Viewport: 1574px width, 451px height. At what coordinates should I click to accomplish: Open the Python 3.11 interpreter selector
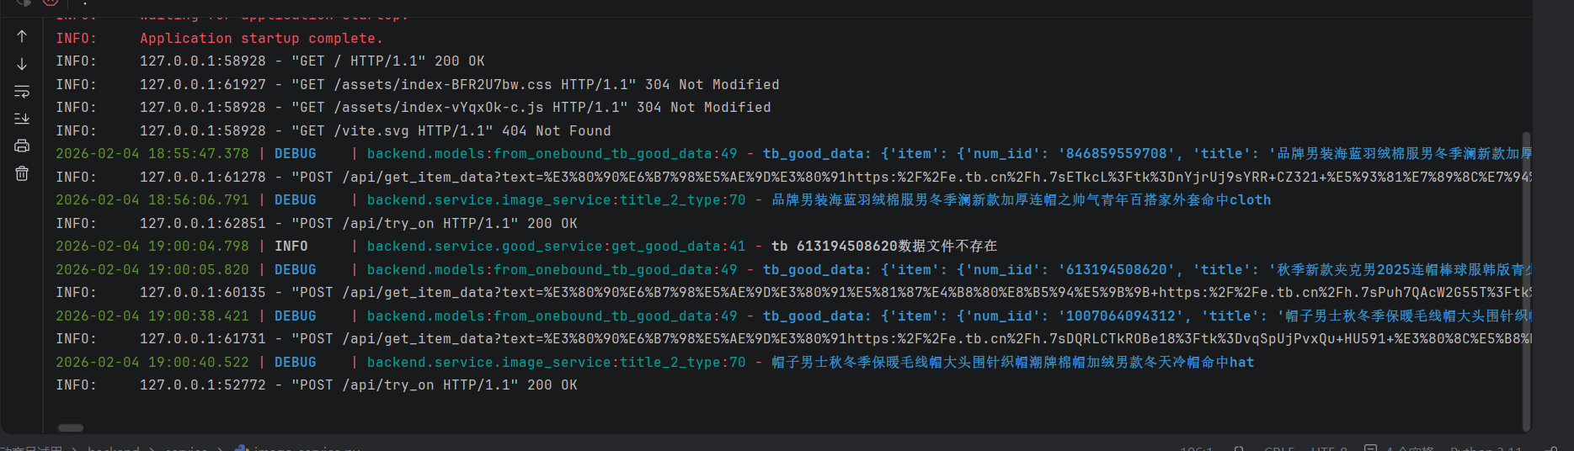click(x=1486, y=448)
